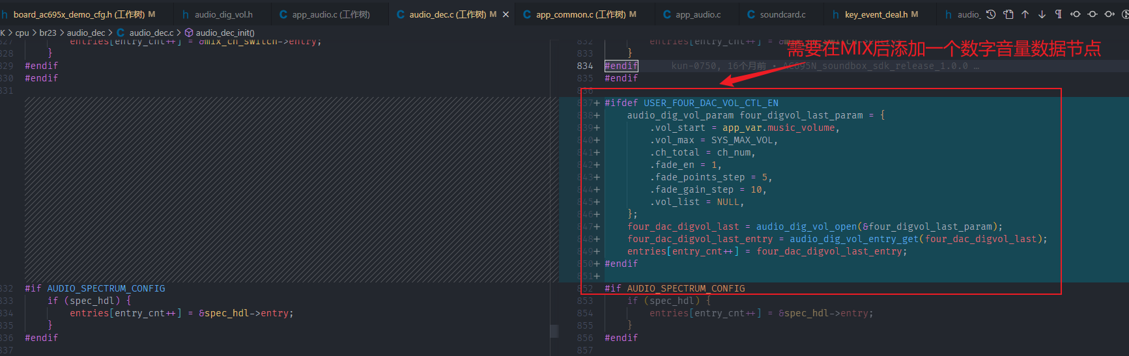Go to previous change arrow up
The width and height of the screenshot is (1129, 356).
(1025, 14)
